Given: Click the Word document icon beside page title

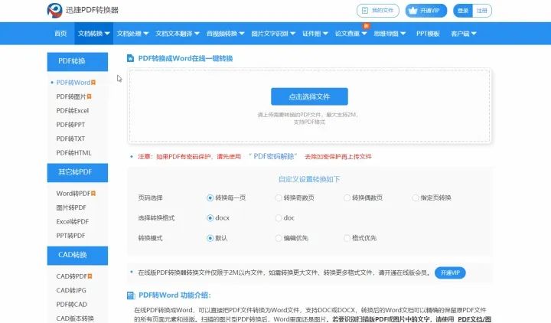Looking at the screenshot, I should (x=130, y=58).
